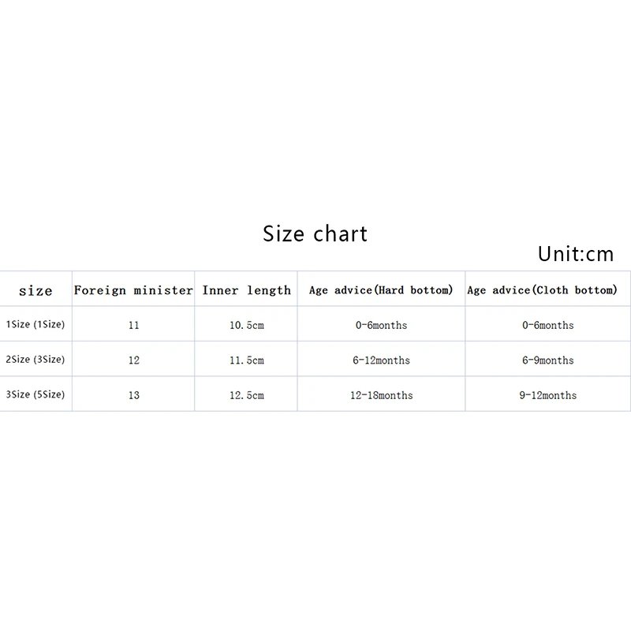Click the 11.5cm inner length cell
The image size is (631, 631).
(x=247, y=360)
